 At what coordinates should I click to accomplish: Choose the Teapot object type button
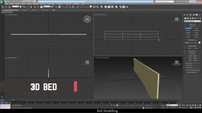pyautogui.click(x=188, y=37)
